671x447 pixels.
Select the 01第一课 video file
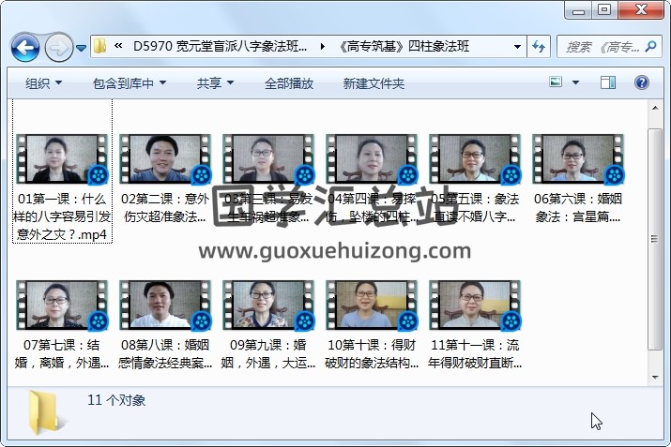[x=62, y=159]
